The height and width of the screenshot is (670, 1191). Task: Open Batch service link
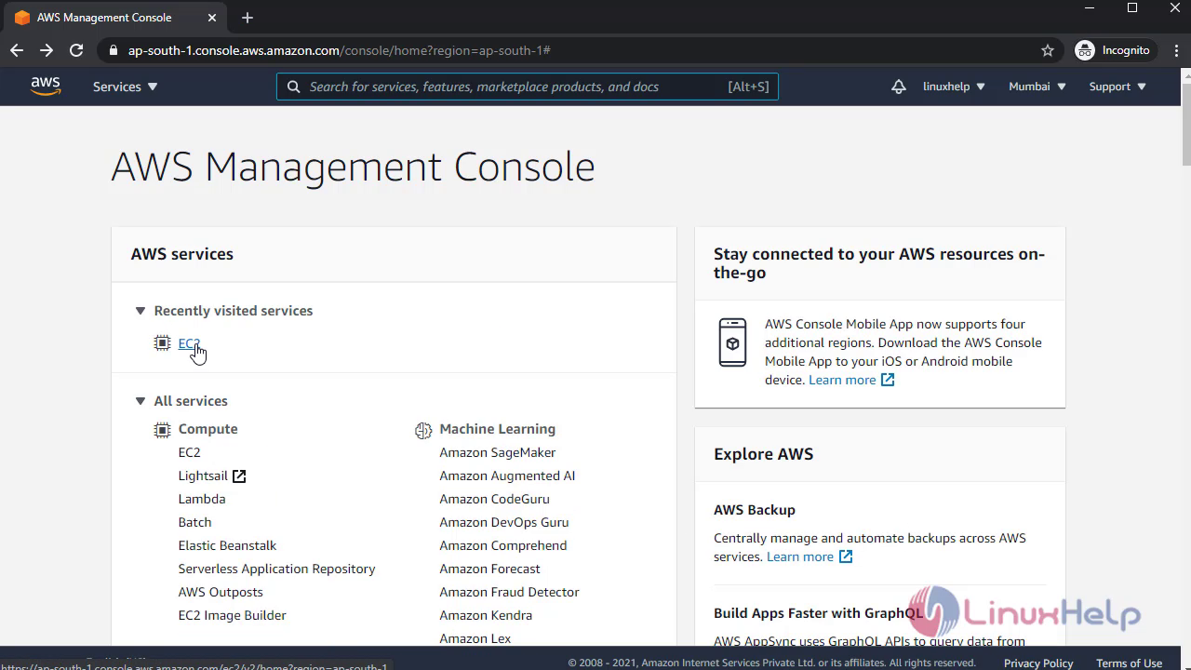(194, 522)
